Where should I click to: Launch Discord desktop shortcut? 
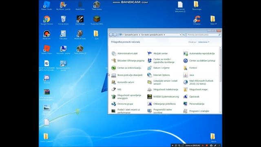46,79
